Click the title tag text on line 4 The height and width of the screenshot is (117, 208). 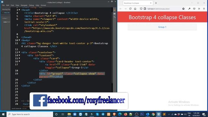click(50, 13)
